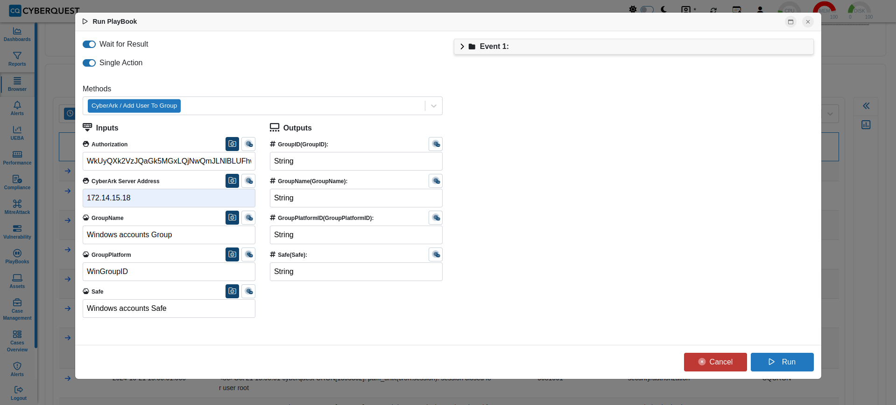Click the GroupName output cloud icon

[436, 181]
